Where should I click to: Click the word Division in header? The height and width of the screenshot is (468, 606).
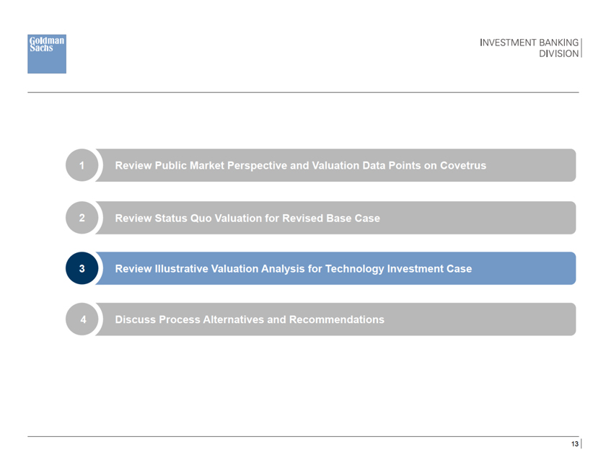558,53
